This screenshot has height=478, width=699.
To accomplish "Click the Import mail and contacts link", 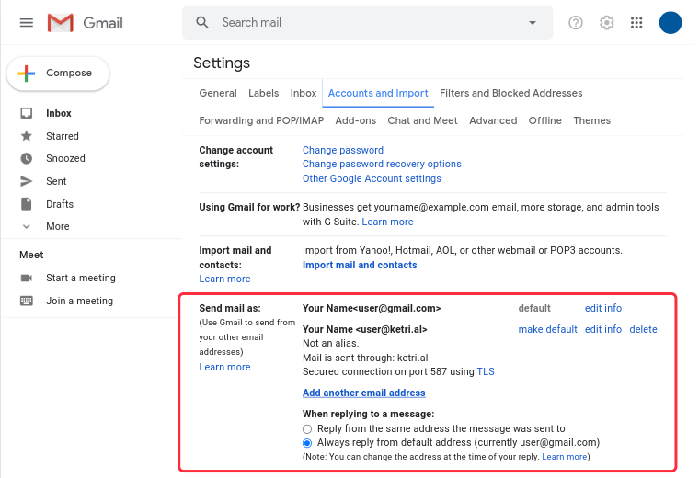I will coord(360,265).
